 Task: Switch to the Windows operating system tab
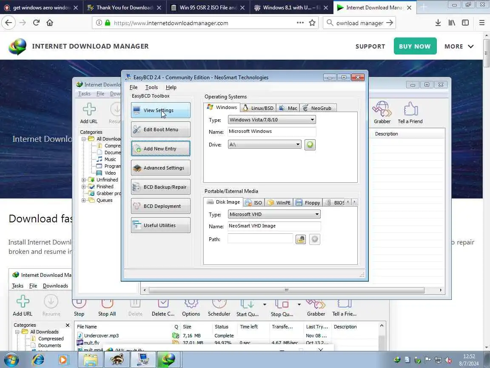[222, 107]
